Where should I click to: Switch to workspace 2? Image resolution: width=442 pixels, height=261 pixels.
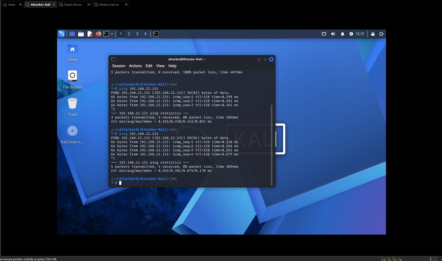tap(129, 34)
